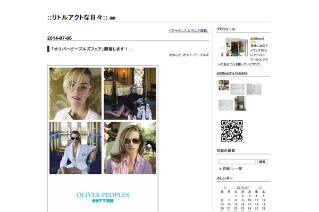Open the previous post link ジャポニスムらしさ満載
This screenshot has height=212, width=319.
point(189,31)
